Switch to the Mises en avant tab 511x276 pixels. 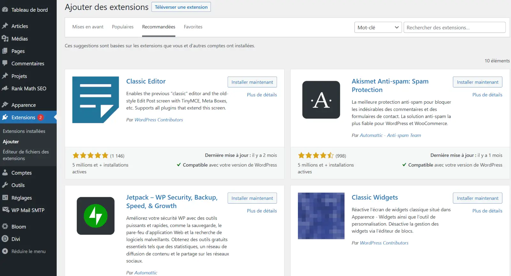(x=88, y=27)
